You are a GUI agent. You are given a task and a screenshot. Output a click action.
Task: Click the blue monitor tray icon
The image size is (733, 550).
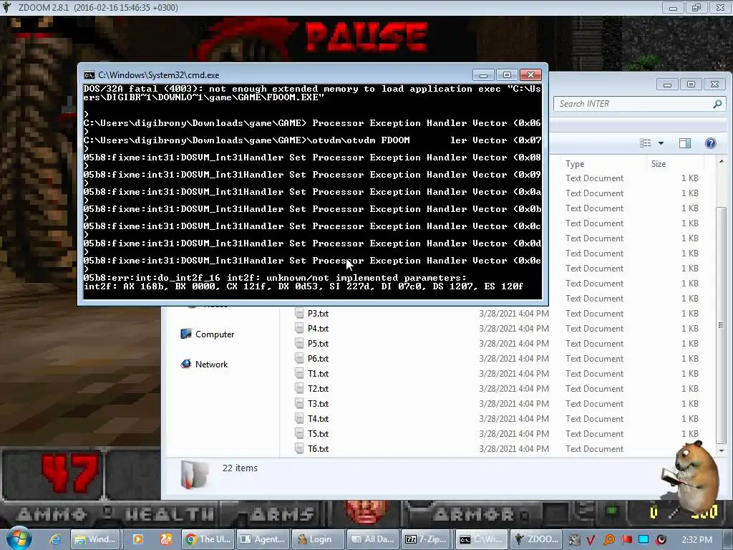pos(644,539)
